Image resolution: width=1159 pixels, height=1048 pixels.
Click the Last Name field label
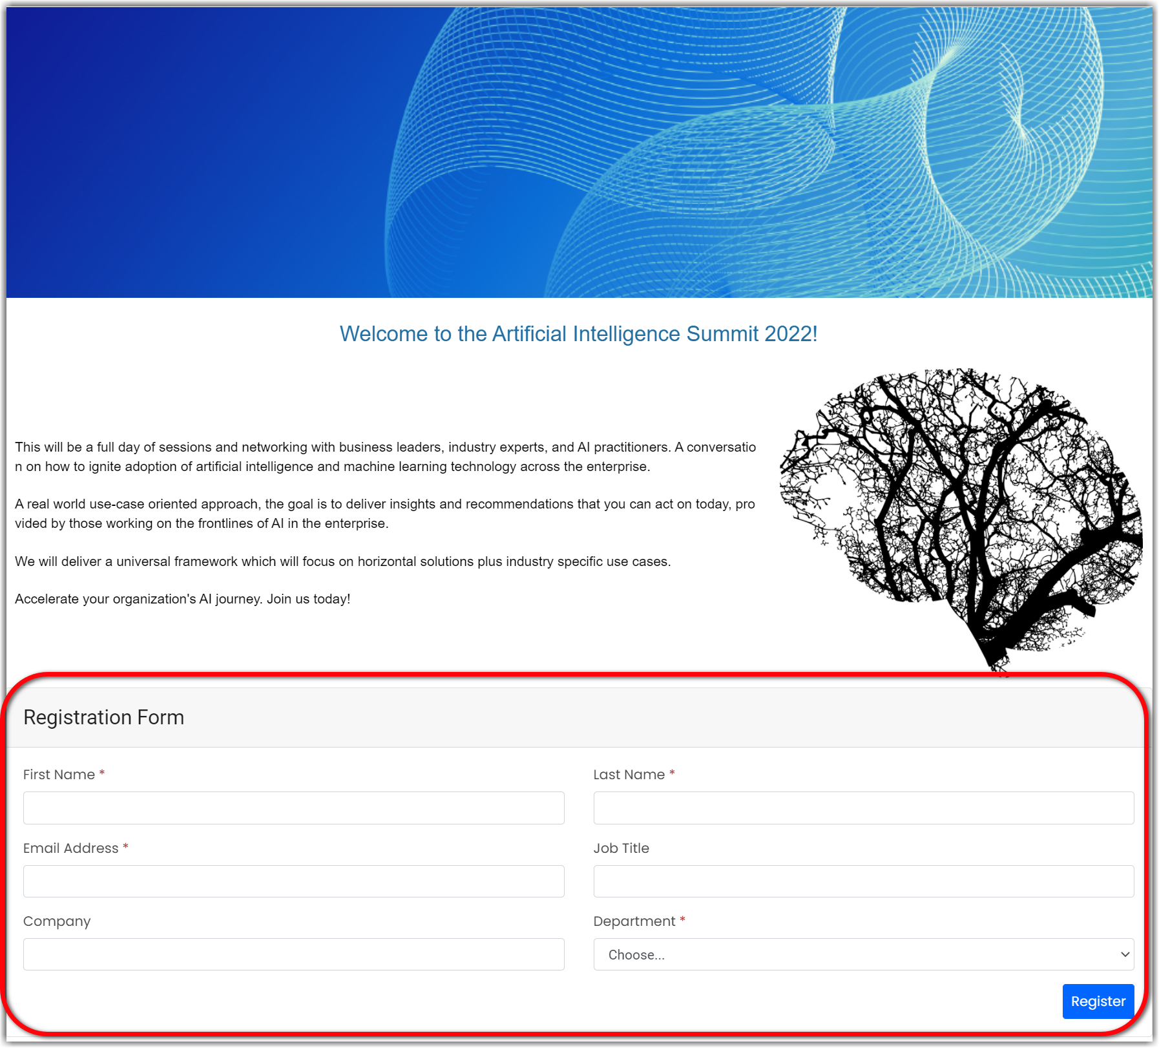click(x=629, y=774)
